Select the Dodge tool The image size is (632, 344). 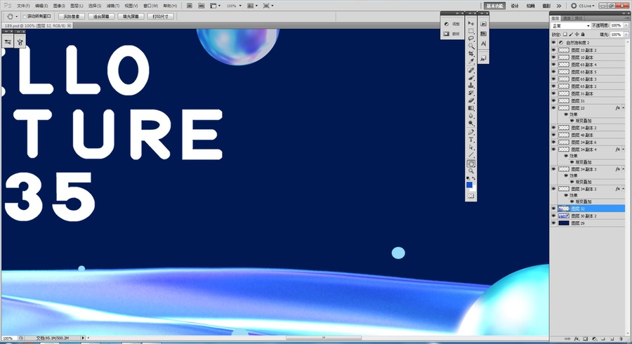pos(470,124)
